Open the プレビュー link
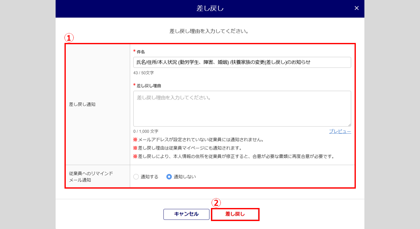Screen dimensions: 420x229 click(340, 131)
